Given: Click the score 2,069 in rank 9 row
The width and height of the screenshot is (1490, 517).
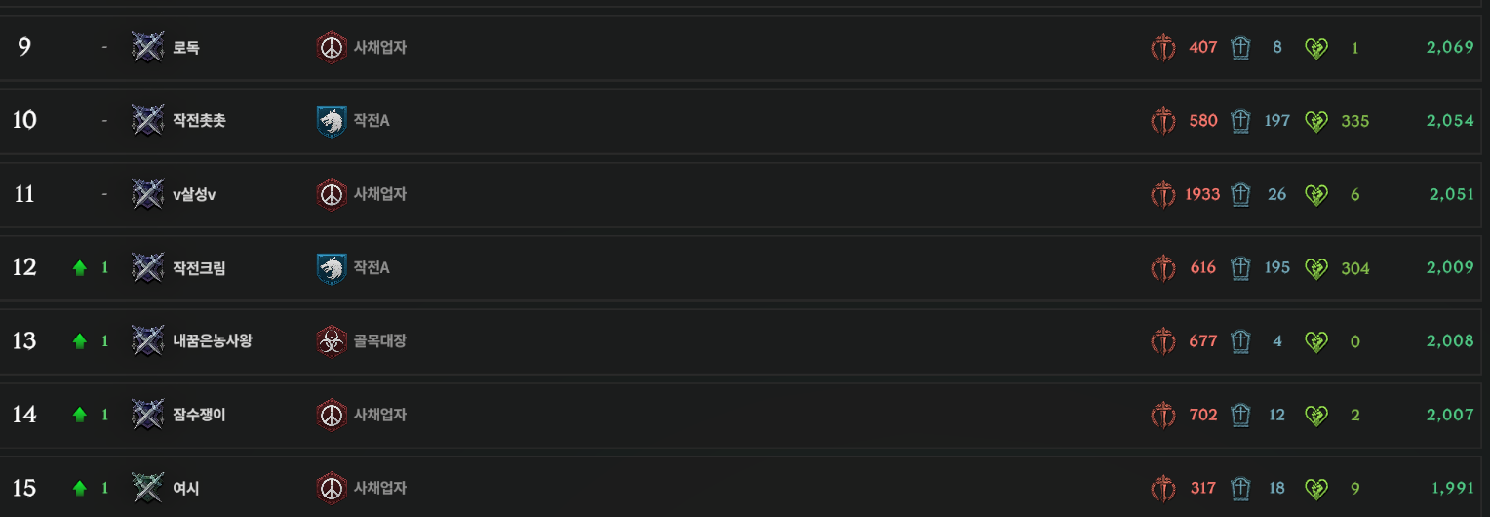Looking at the screenshot, I should click(1450, 47).
